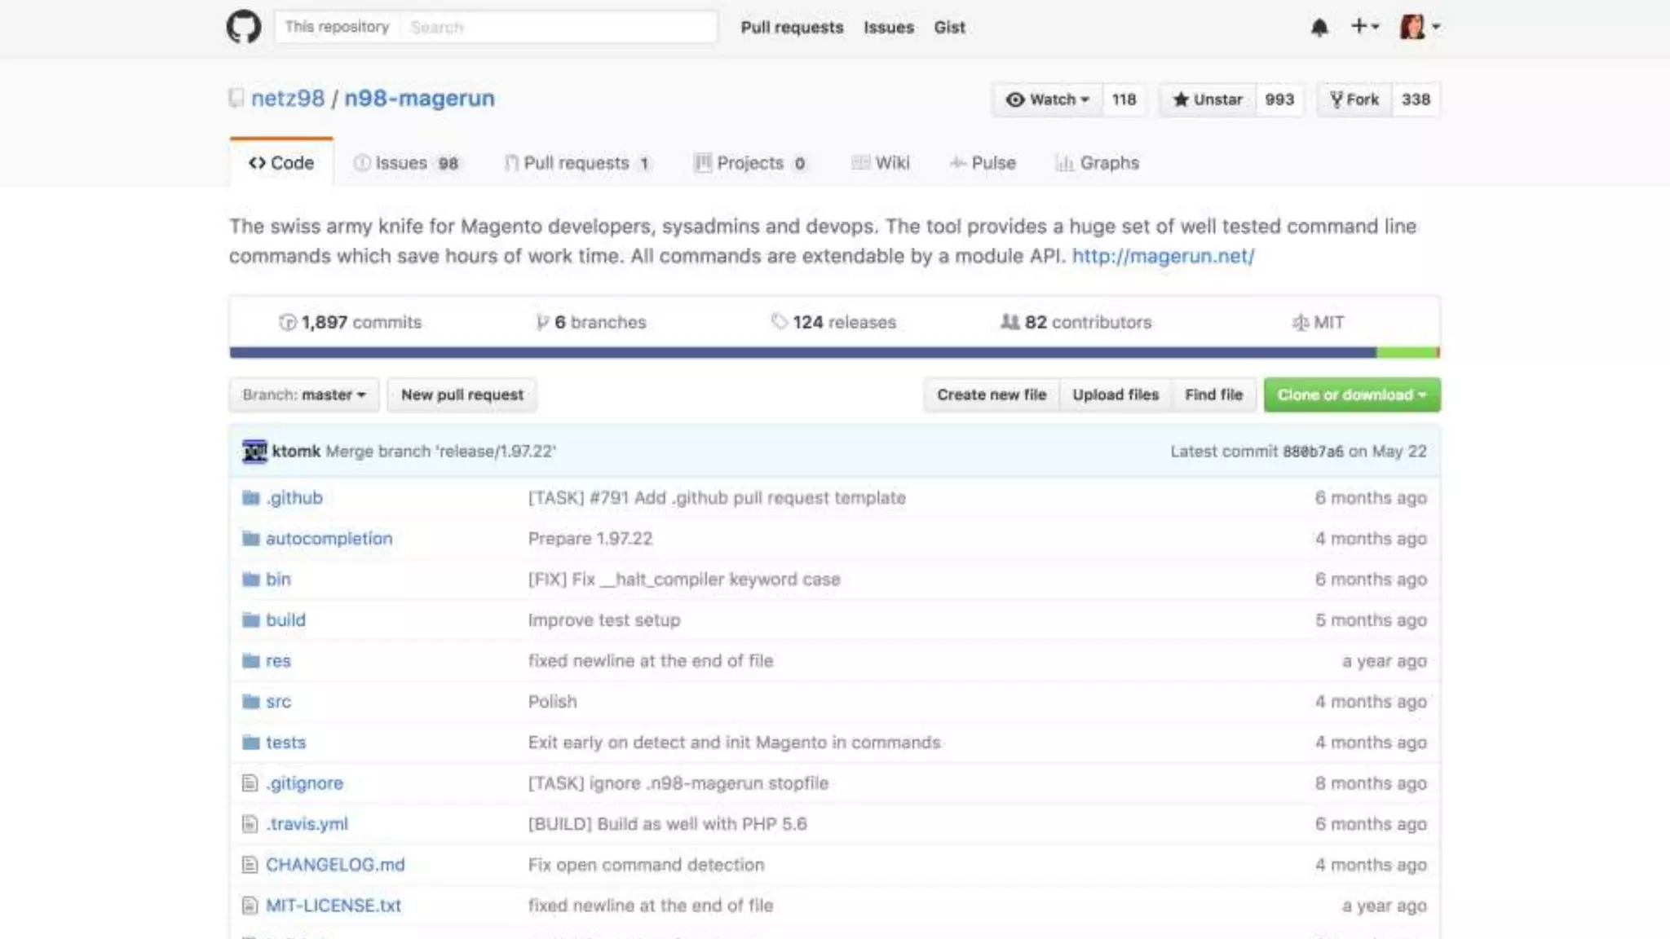1670x939 pixels.
Task: Click the .github folder icon
Action: click(250, 498)
